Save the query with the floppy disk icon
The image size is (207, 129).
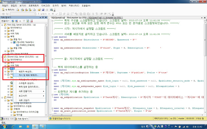[x=43, y=10]
